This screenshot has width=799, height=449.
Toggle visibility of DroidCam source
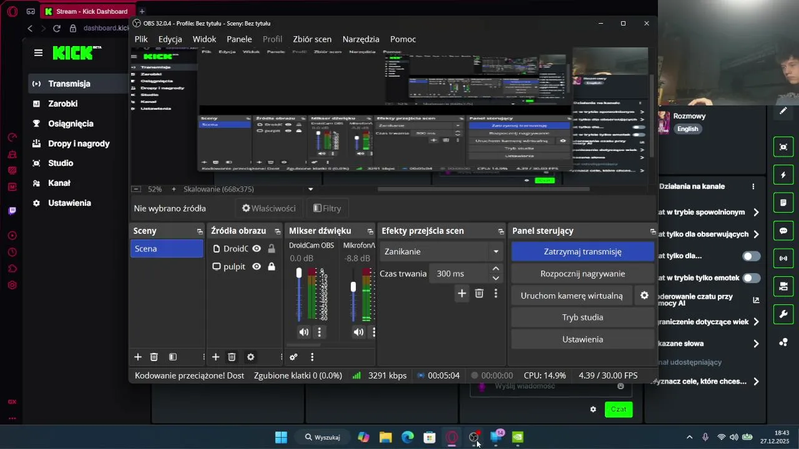(256, 249)
